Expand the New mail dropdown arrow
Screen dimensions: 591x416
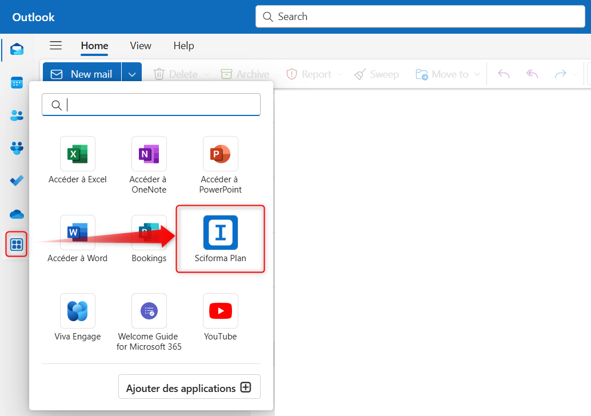[x=132, y=74]
